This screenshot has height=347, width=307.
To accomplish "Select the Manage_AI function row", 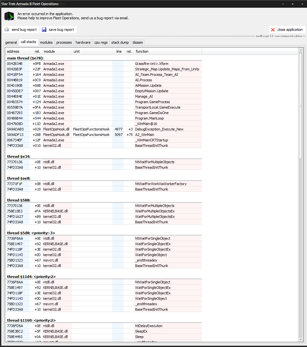I will (x=104, y=96).
